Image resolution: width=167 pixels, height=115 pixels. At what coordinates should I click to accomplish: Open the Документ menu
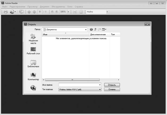point(44,7)
